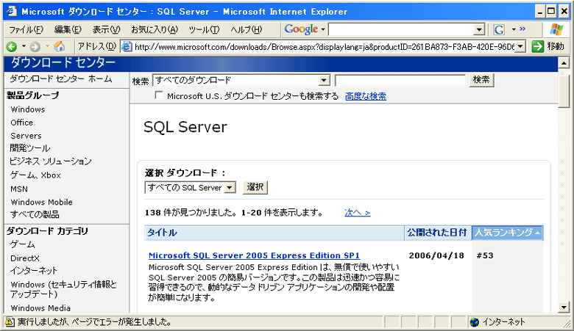Toggle Microsoft U.S. download center search checkbox
The height and width of the screenshot is (331, 574).
(159, 95)
